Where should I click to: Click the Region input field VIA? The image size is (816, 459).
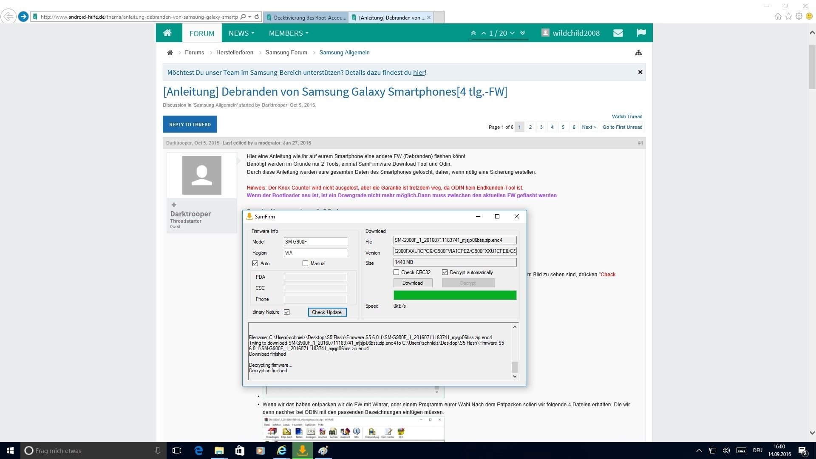[x=315, y=253]
